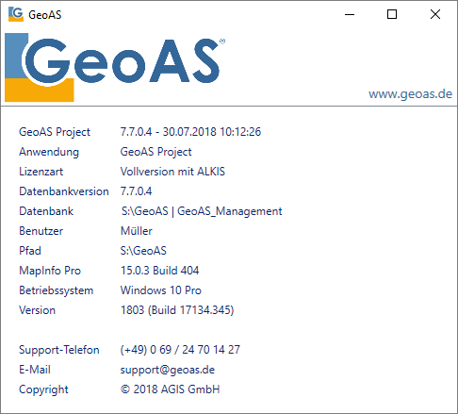The image size is (458, 414).
Task: Click the 'Copyright' label
Action: pyautogui.click(x=43, y=389)
